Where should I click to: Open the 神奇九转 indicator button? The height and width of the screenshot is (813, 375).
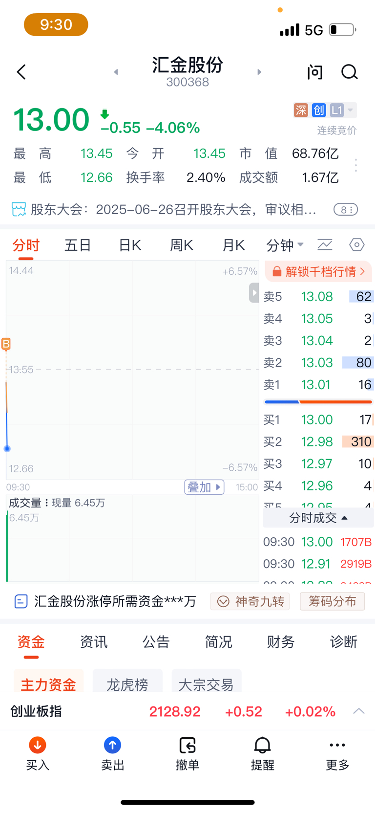pyautogui.click(x=250, y=601)
